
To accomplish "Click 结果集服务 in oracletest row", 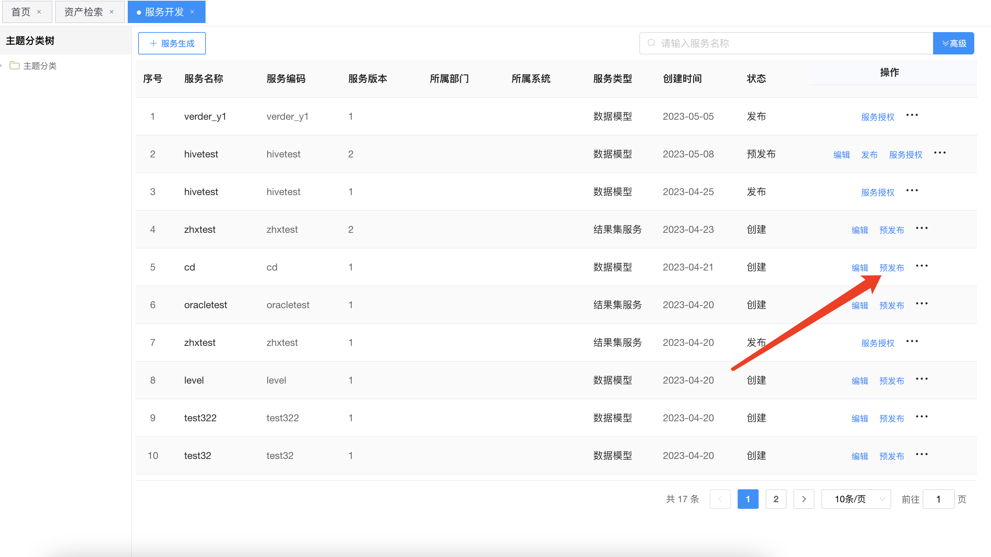I will [x=617, y=305].
